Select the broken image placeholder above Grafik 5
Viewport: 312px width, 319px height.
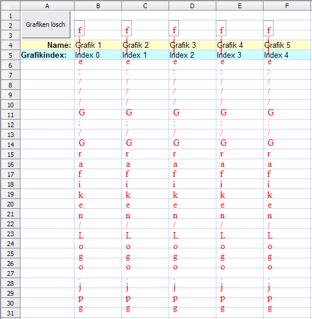pyautogui.click(x=268, y=28)
